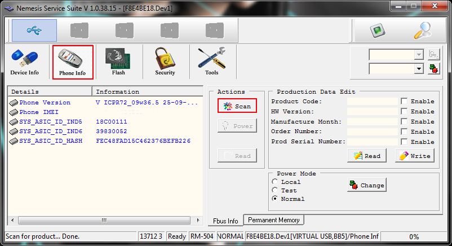Click the second gray connection slot
The height and width of the screenshot is (246, 452).
coord(79,30)
